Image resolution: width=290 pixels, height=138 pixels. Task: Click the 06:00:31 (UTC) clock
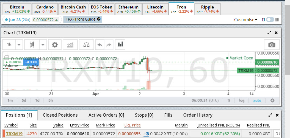coord(205,100)
